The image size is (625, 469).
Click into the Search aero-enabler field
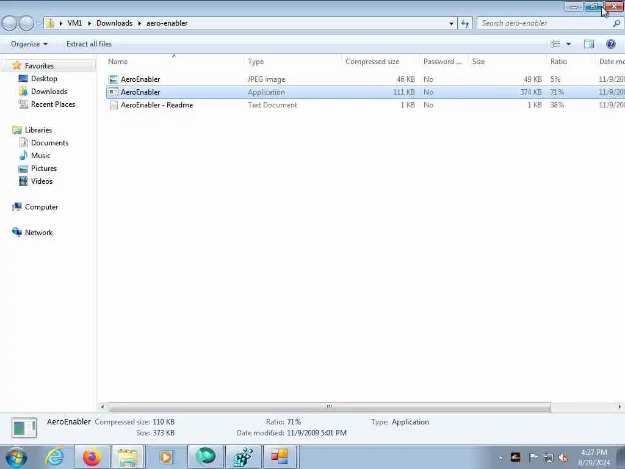(545, 23)
